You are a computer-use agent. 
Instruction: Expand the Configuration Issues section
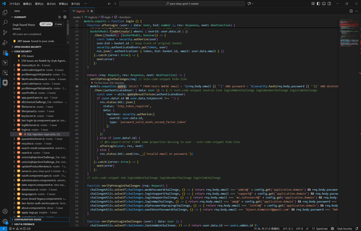pos(28,219)
